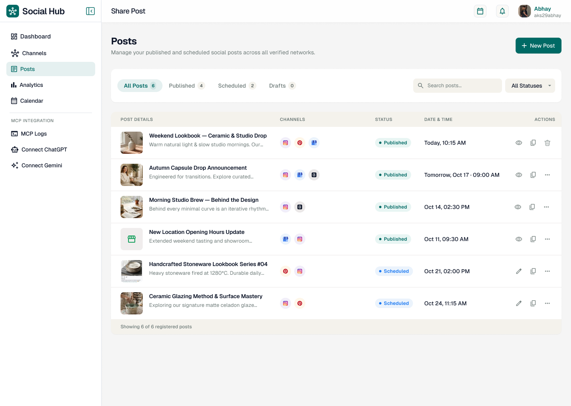Open Connect Gemini in sidebar
This screenshot has height=406, width=571.
point(51,165)
